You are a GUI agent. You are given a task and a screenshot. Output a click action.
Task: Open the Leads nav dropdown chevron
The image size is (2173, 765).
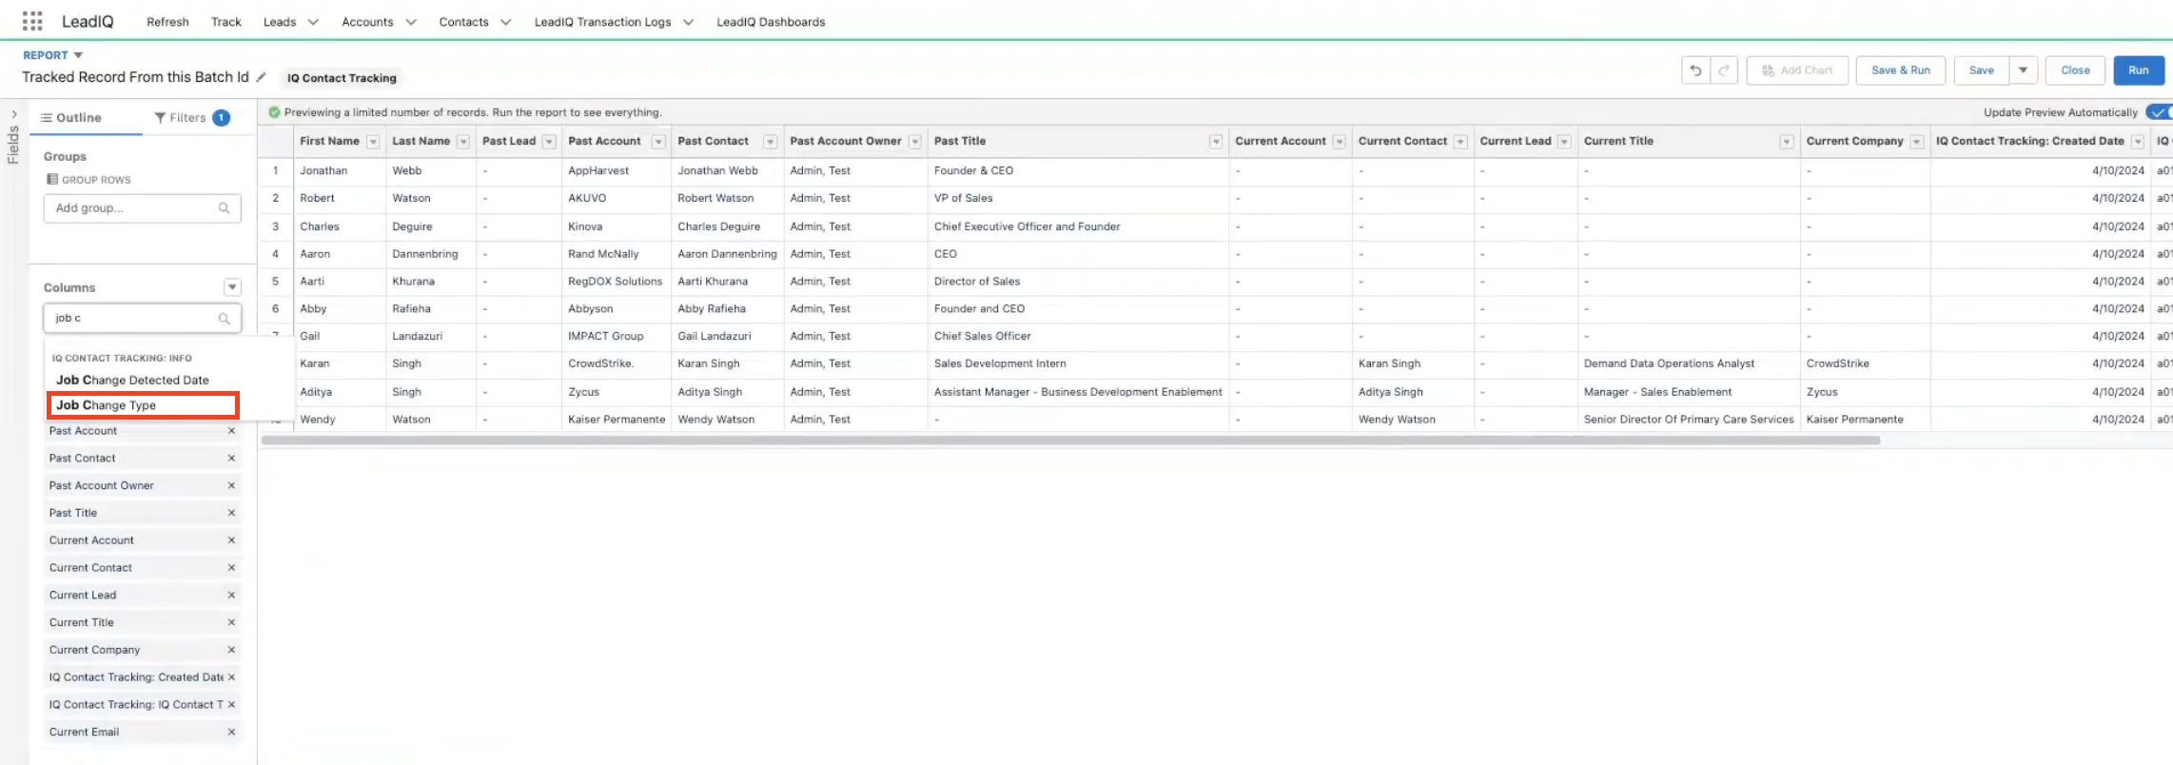coord(313,22)
